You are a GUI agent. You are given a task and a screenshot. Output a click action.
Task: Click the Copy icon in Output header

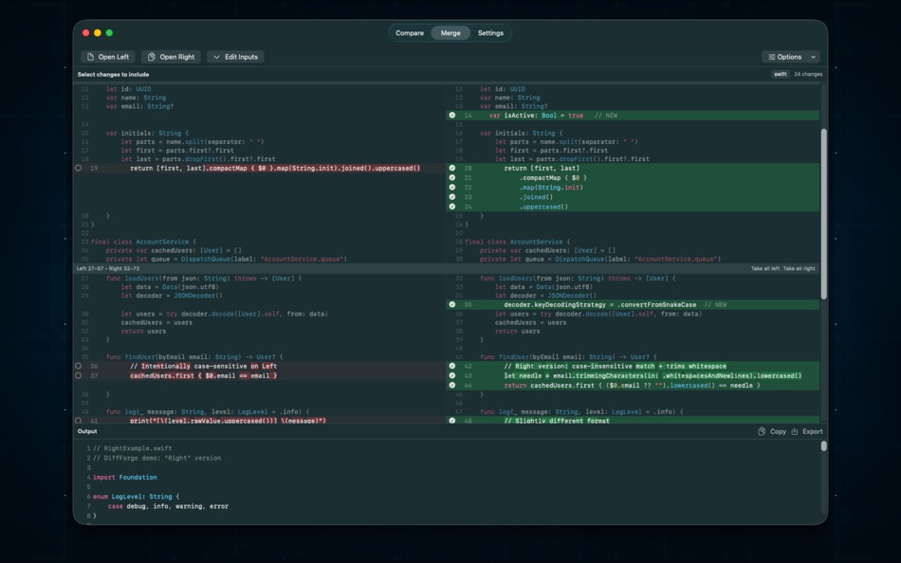(x=762, y=431)
